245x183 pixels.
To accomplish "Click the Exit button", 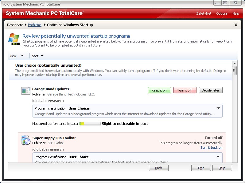I will coord(201,168).
